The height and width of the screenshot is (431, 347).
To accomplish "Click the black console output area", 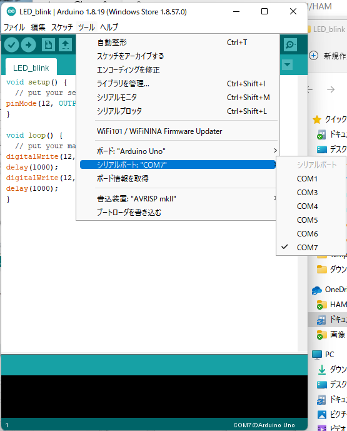I will (154, 397).
